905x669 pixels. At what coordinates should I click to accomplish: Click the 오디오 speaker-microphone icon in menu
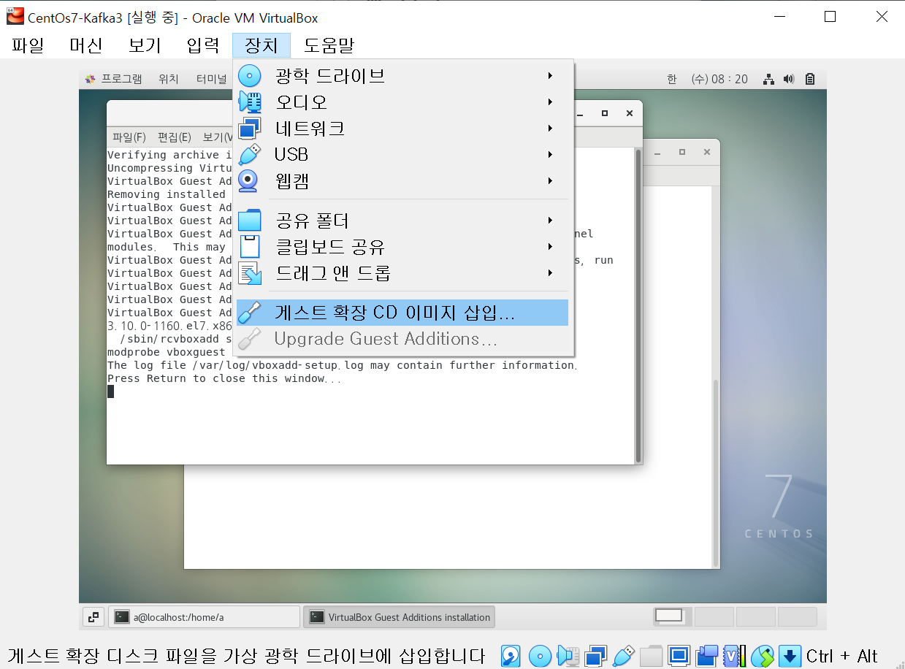[250, 102]
